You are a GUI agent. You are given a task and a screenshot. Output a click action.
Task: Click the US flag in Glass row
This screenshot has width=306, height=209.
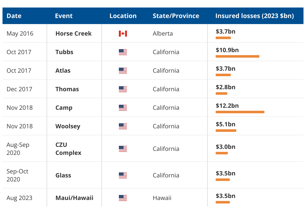click(123, 175)
